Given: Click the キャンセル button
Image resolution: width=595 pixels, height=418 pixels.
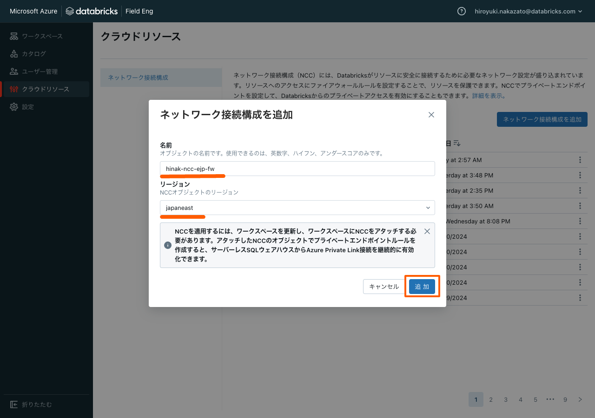Looking at the screenshot, I should [384, 287].
